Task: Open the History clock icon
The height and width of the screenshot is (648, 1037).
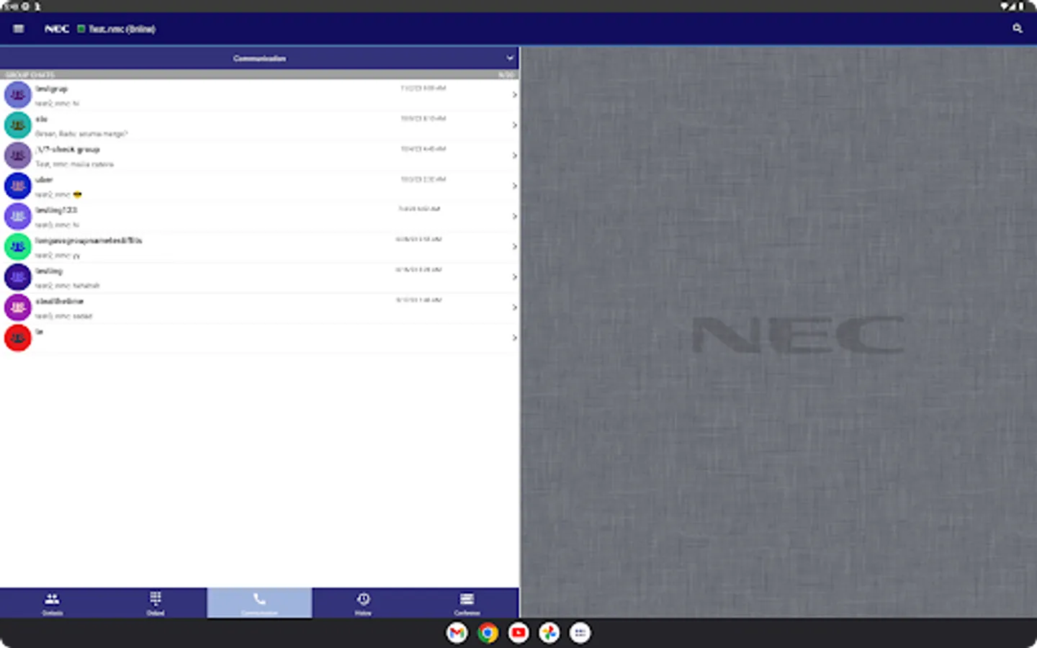Action: [363, 598]
